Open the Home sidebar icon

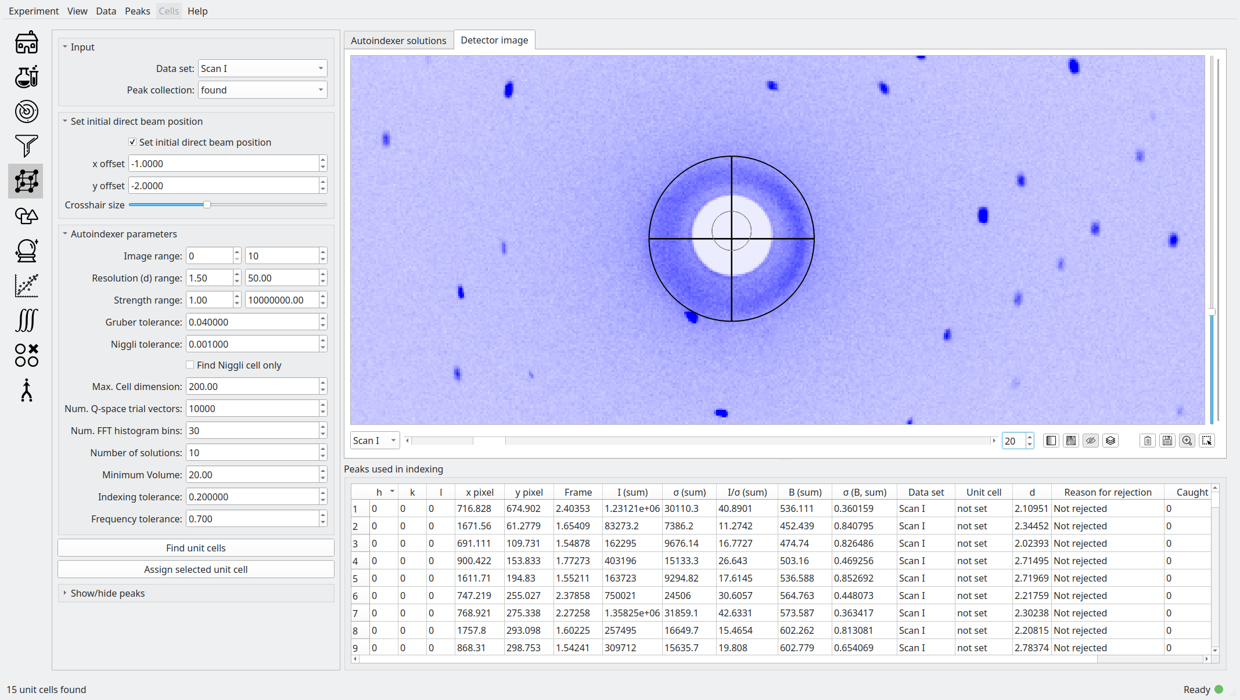coord(27,42)
